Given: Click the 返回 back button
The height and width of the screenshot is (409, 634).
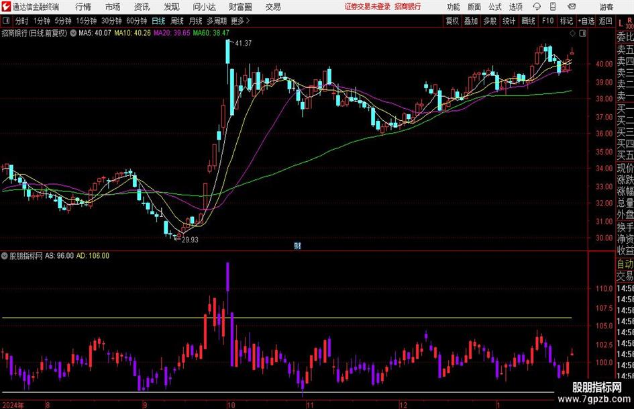Looking at the screenshot, I should tap(605, 21).
